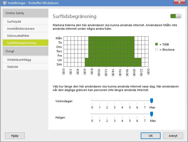The width and height of the screenshot is (188, 142).
Task: Toggle the Surftidsbegränsning on/off switch
Action: pos(175,16)
